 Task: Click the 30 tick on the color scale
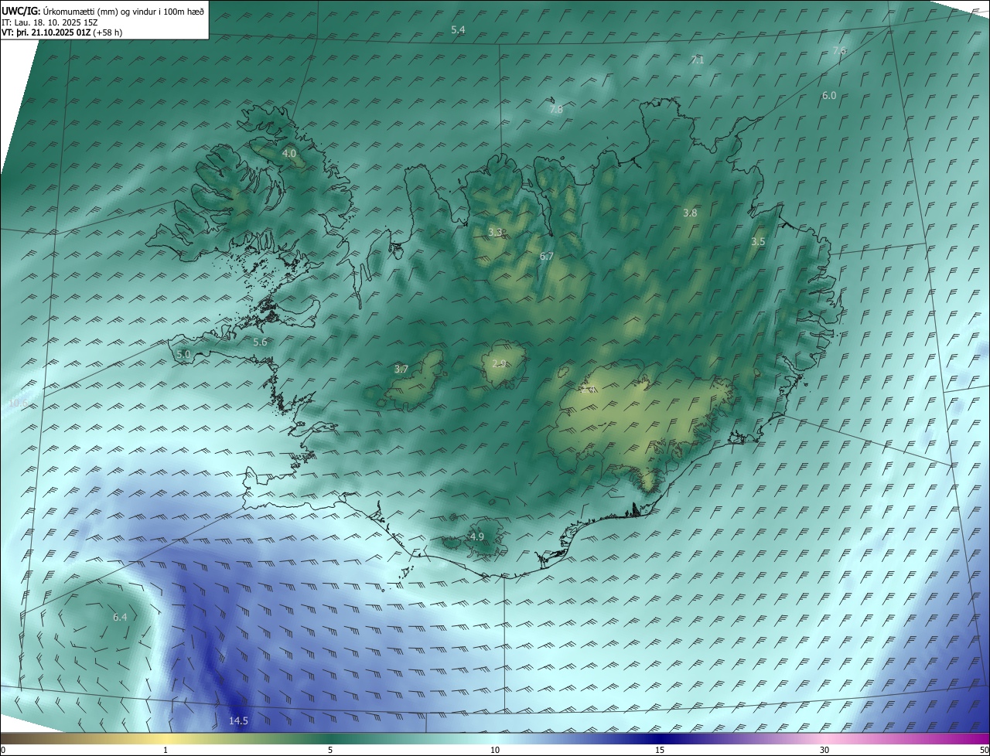point(824,750)
